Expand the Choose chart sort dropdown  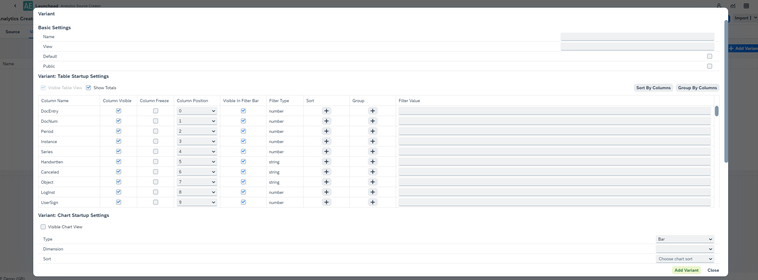(x=685, y=259)
